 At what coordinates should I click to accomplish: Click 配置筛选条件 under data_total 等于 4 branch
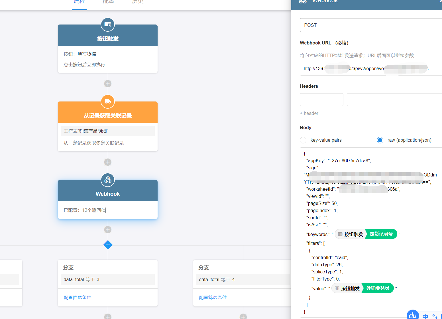pos(213,298)
